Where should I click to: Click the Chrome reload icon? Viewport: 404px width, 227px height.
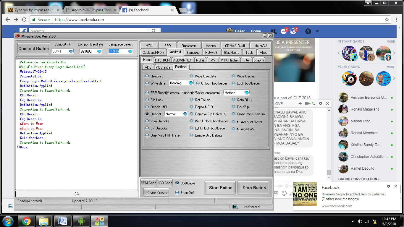click(24, 20)
